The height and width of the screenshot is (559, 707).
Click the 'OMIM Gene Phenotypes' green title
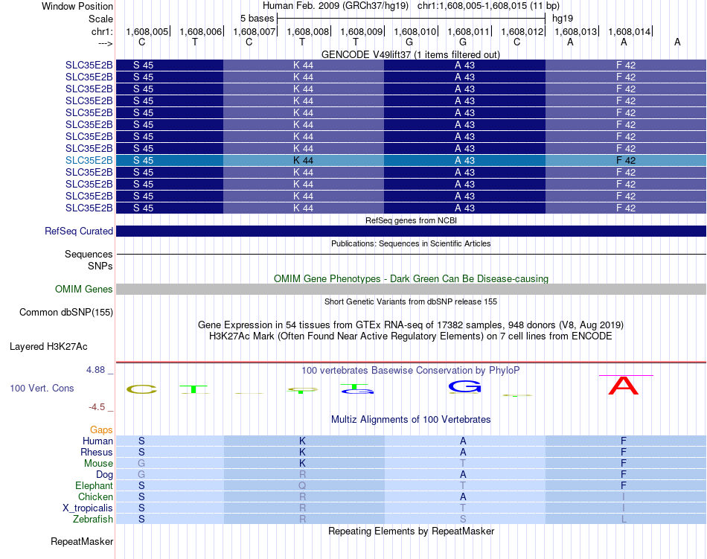pyautogui.click(x=411, y=278)
